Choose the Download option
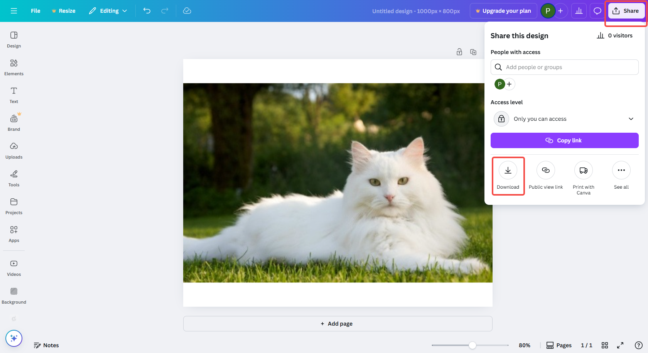 pyautogui.click(x=508, y=176)
